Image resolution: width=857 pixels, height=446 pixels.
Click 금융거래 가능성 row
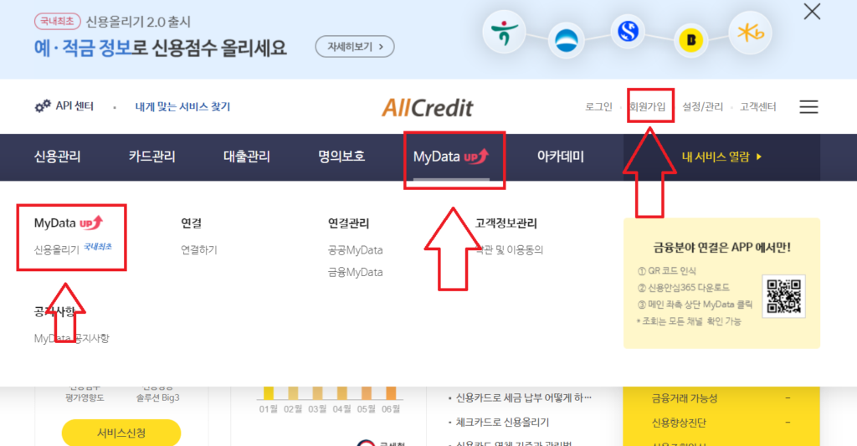[x=721, y=398]
